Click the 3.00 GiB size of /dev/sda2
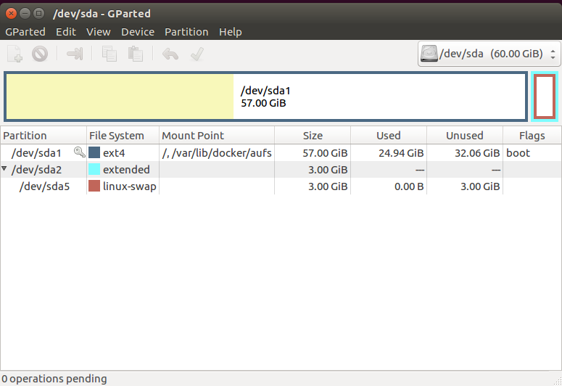This screenshot has height=386, width=562. 328,170
